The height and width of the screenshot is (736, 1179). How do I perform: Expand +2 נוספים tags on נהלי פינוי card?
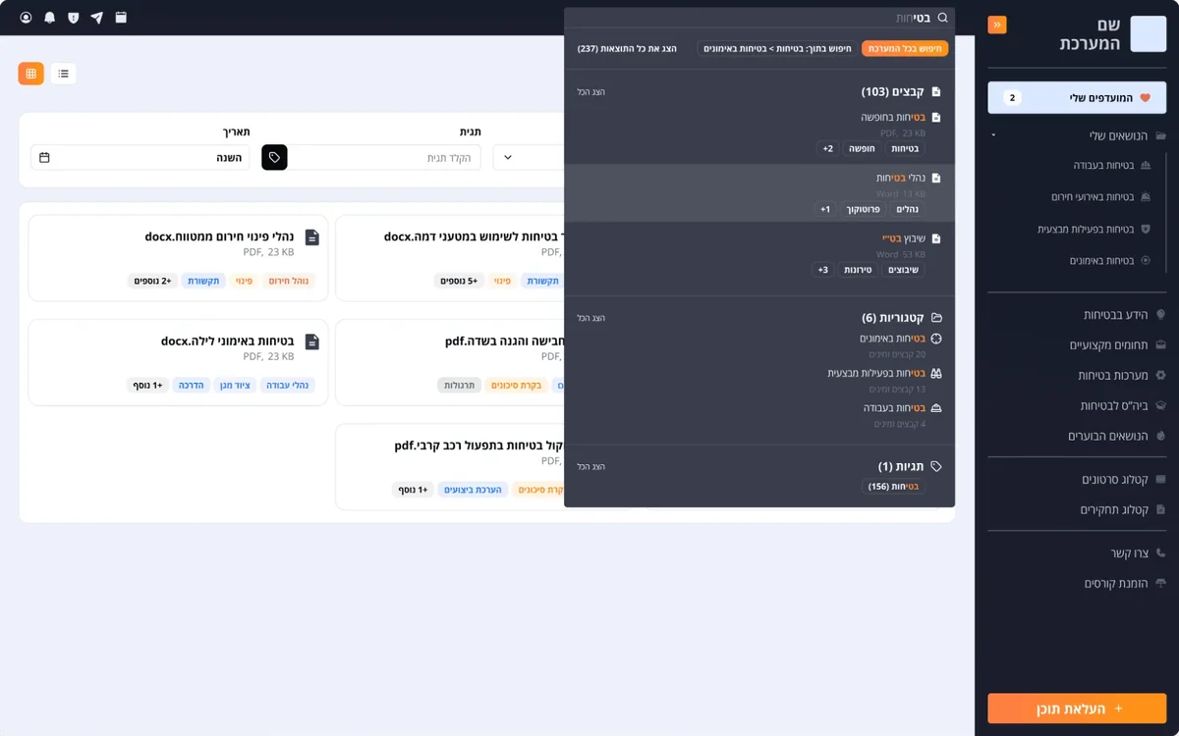tap(153, 281)
